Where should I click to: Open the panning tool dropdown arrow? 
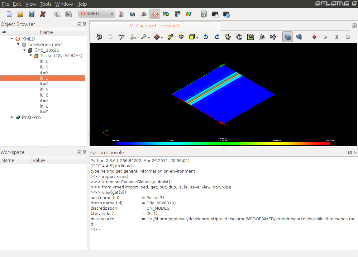pyautogui.click(x=162, y=38)
